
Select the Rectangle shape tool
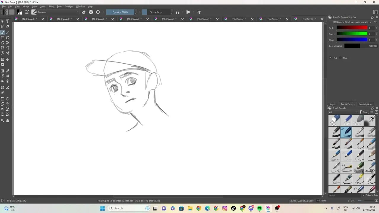[3, 38]
